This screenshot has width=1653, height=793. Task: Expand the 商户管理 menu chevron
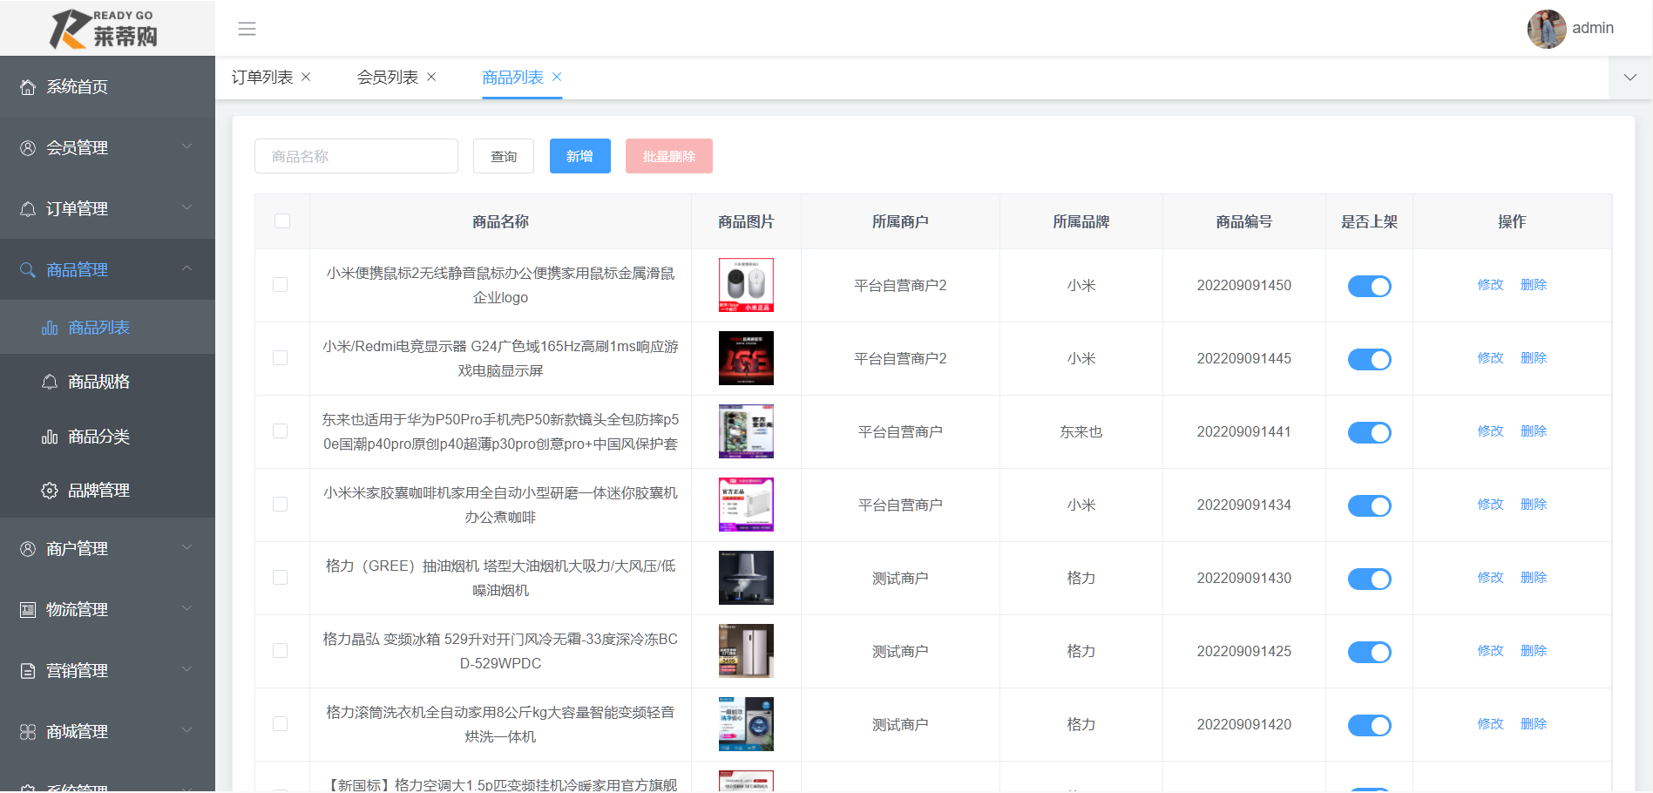click(186, 548)
